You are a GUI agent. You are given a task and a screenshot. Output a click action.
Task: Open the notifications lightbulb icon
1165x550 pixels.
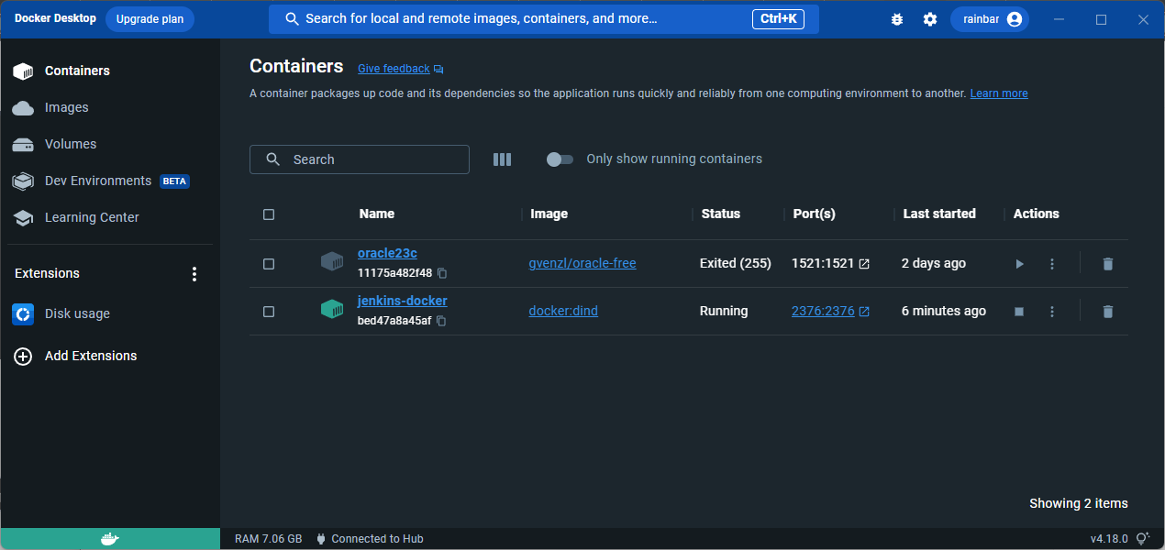[1143, 539]
